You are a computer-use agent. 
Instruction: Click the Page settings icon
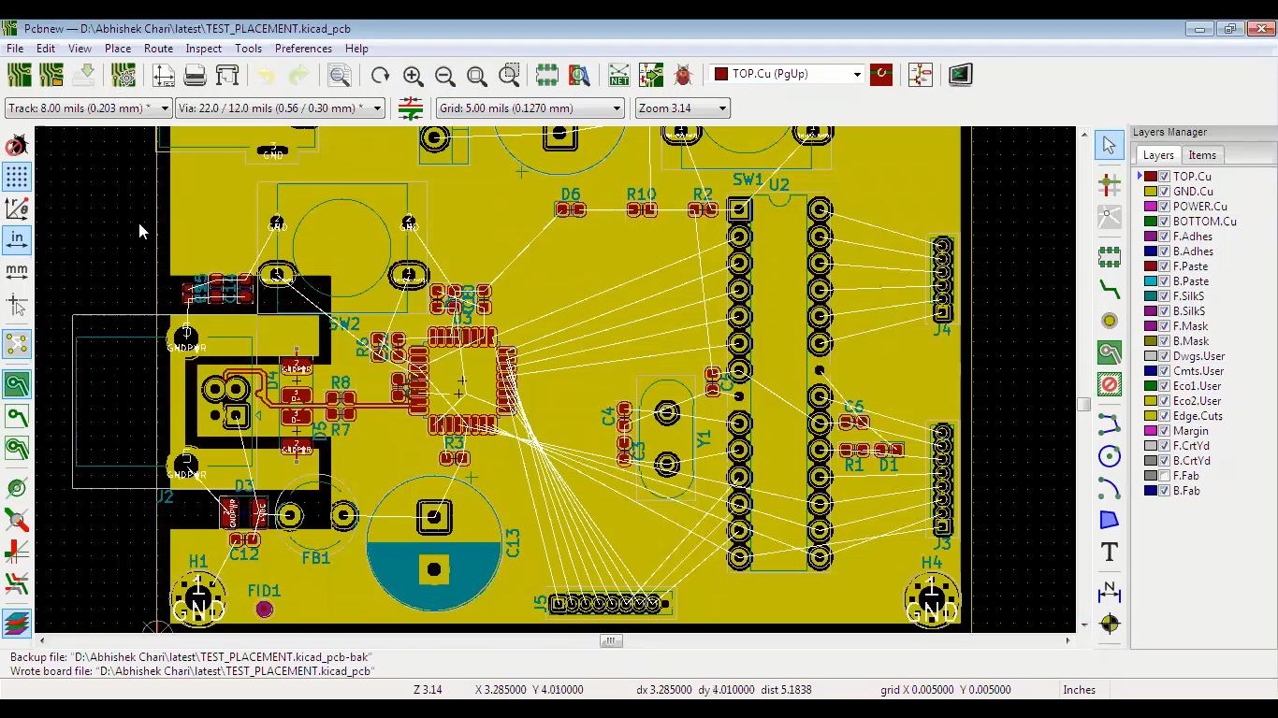click(x=163, y=75)
